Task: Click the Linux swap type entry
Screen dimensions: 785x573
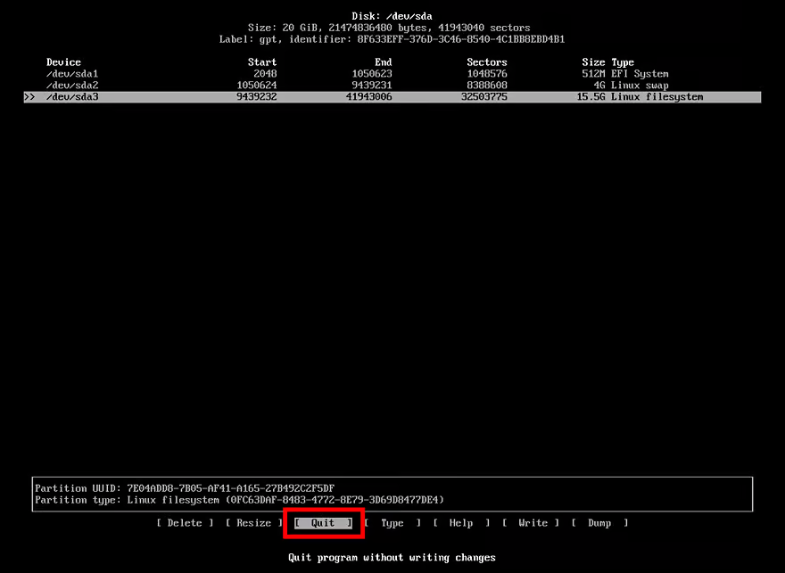Action: point(640,86)
